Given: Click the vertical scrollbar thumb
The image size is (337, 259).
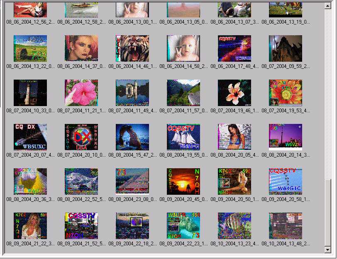Looking at the screenshot, I should (328, 211).
